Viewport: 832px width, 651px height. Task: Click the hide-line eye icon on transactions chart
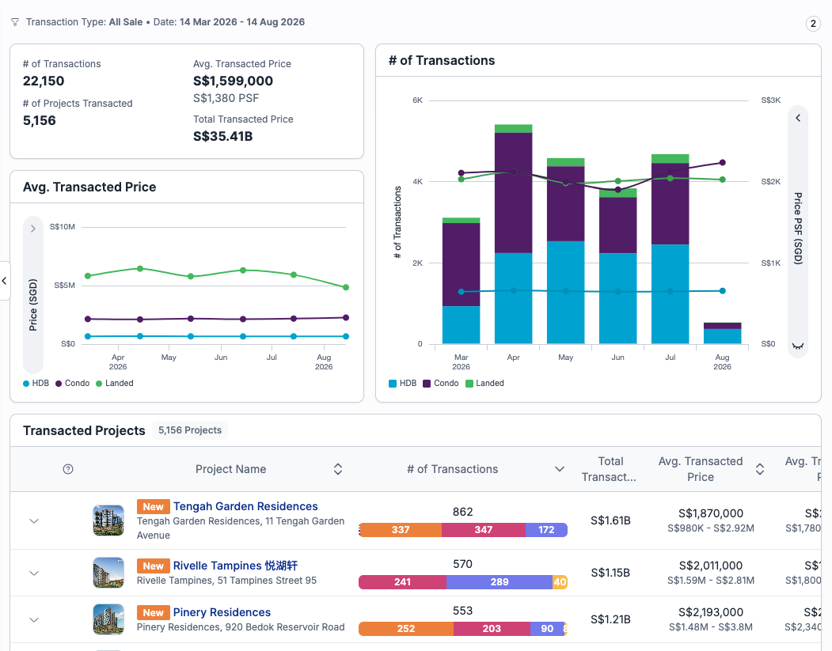(797, 346)
